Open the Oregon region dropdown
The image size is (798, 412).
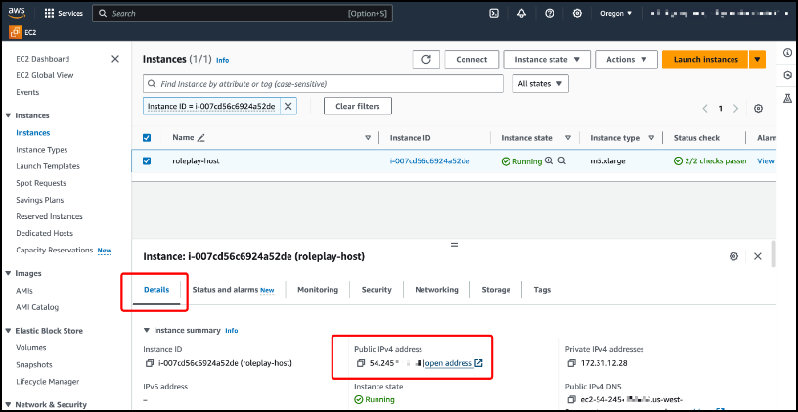coord(616,14)
